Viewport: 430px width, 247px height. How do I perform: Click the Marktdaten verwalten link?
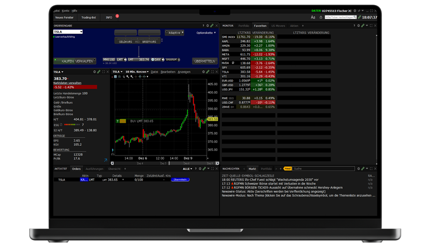click(67, 83)
